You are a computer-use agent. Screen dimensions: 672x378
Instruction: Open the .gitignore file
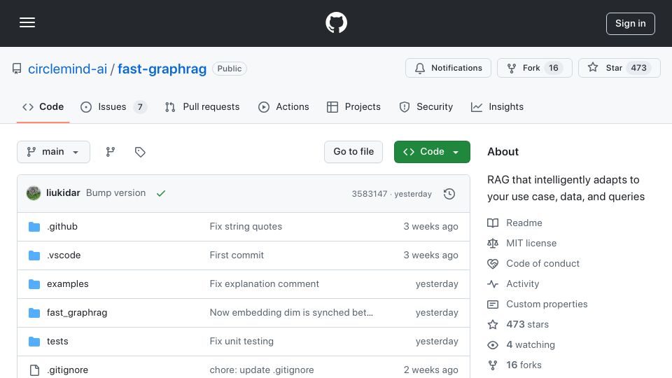coord(68,370)
